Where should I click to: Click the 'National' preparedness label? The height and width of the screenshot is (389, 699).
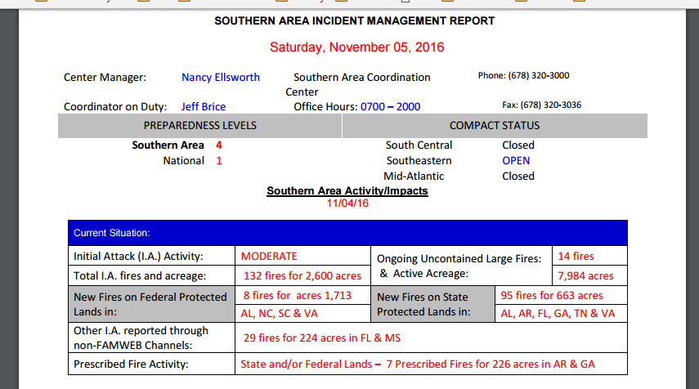[x=183, y=161]
